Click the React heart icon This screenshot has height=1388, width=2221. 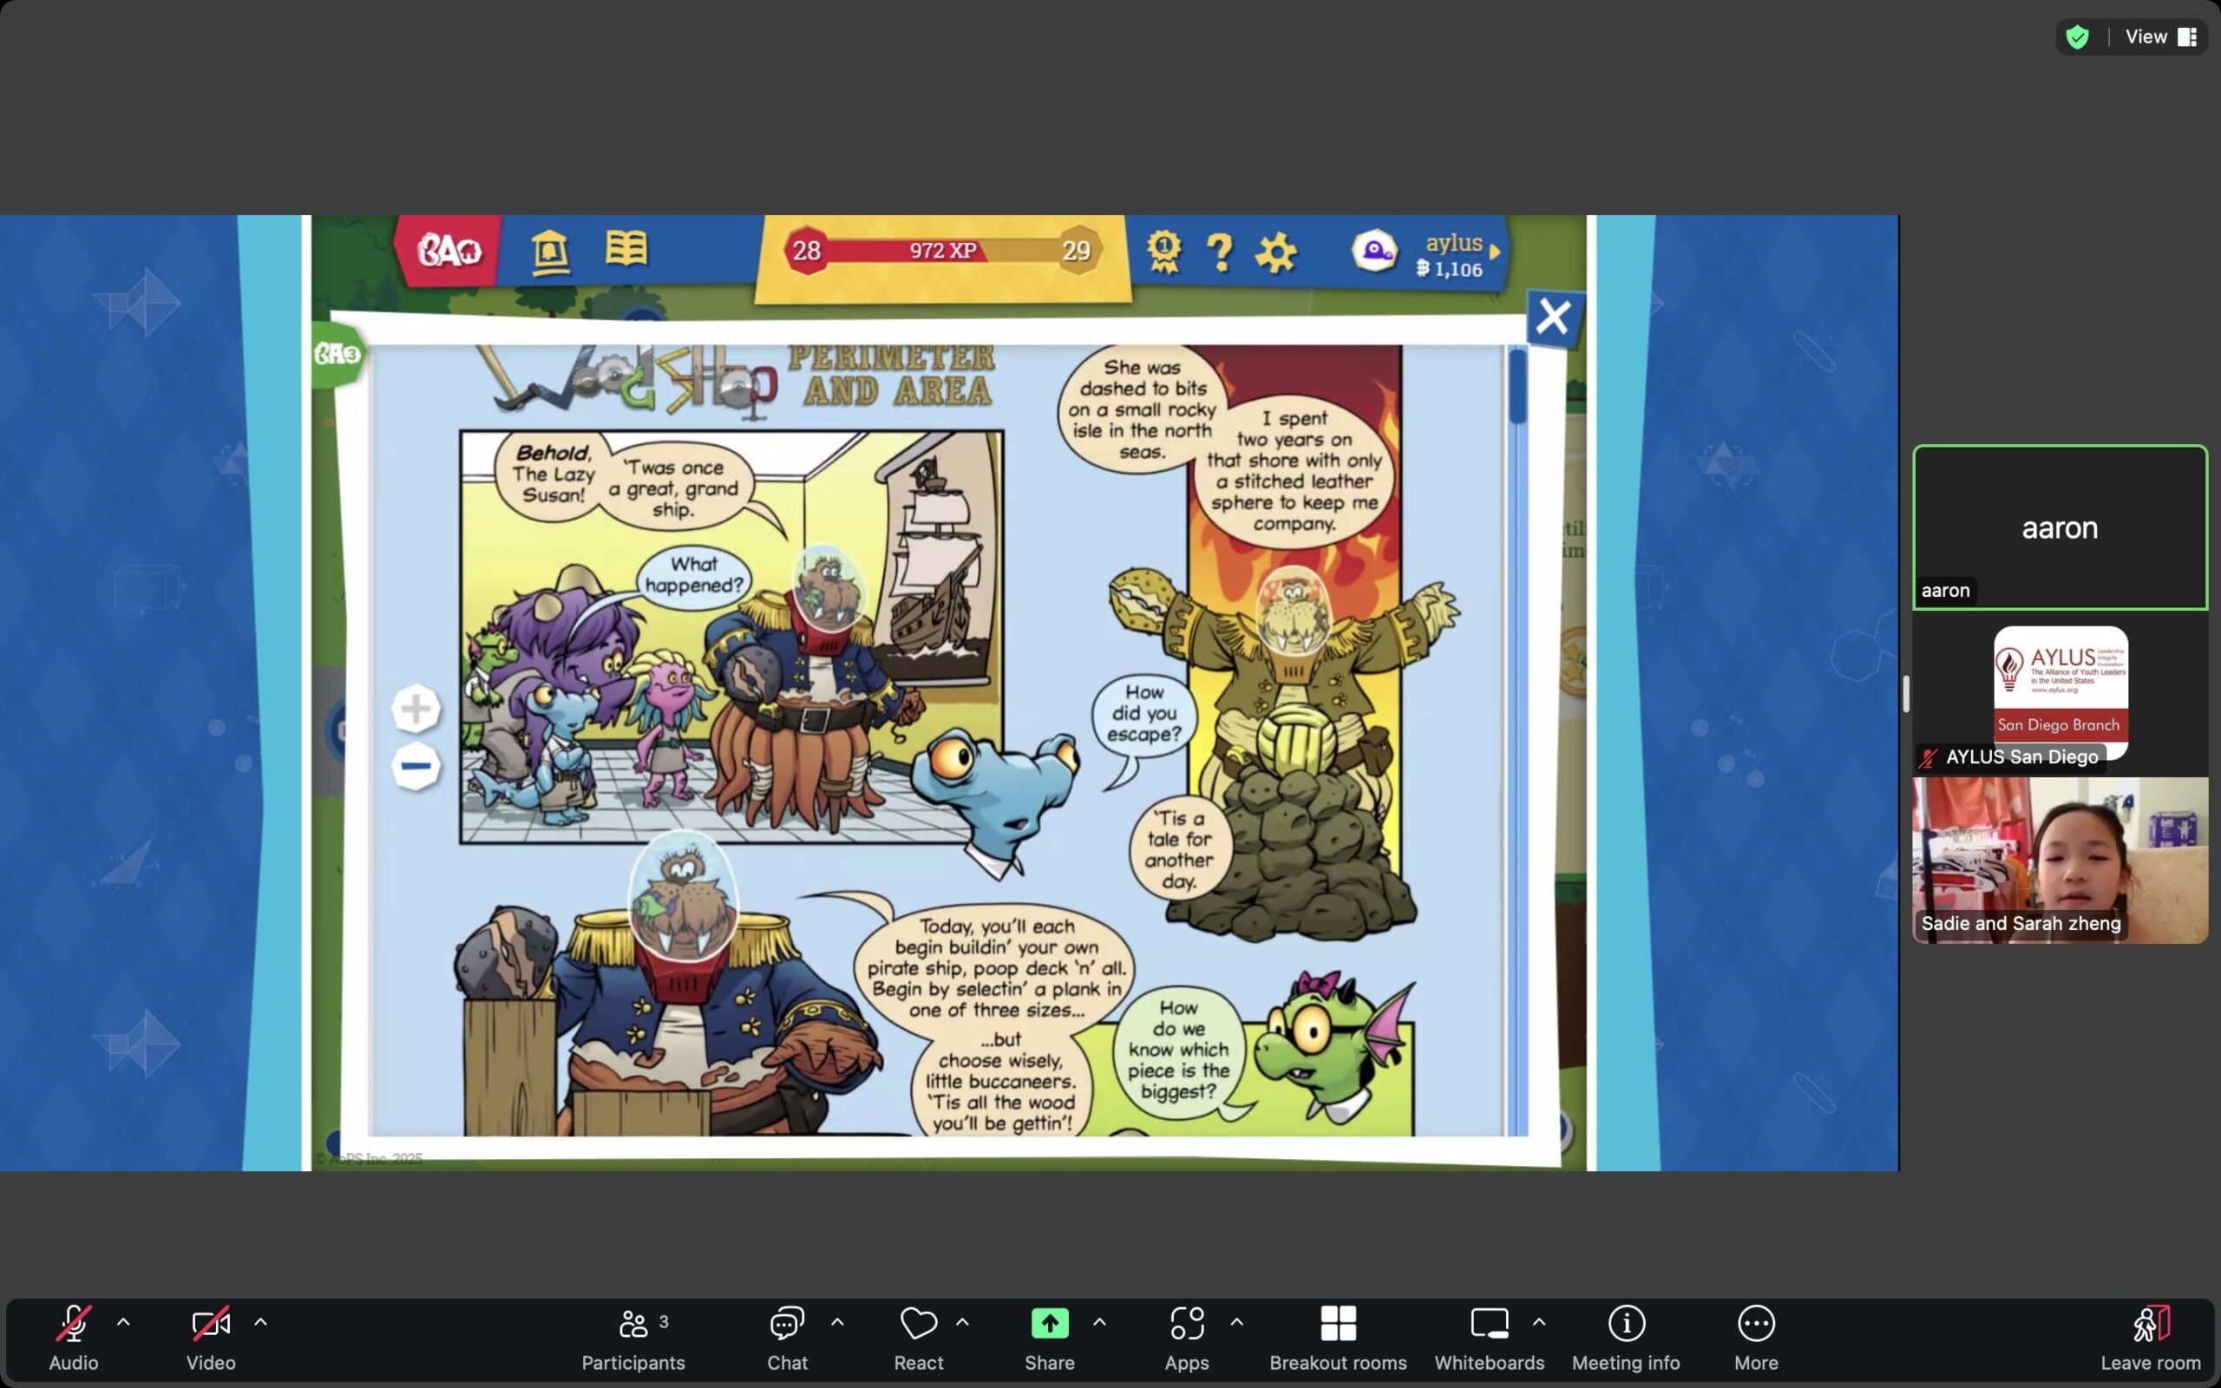click(x=918, y=1337)
